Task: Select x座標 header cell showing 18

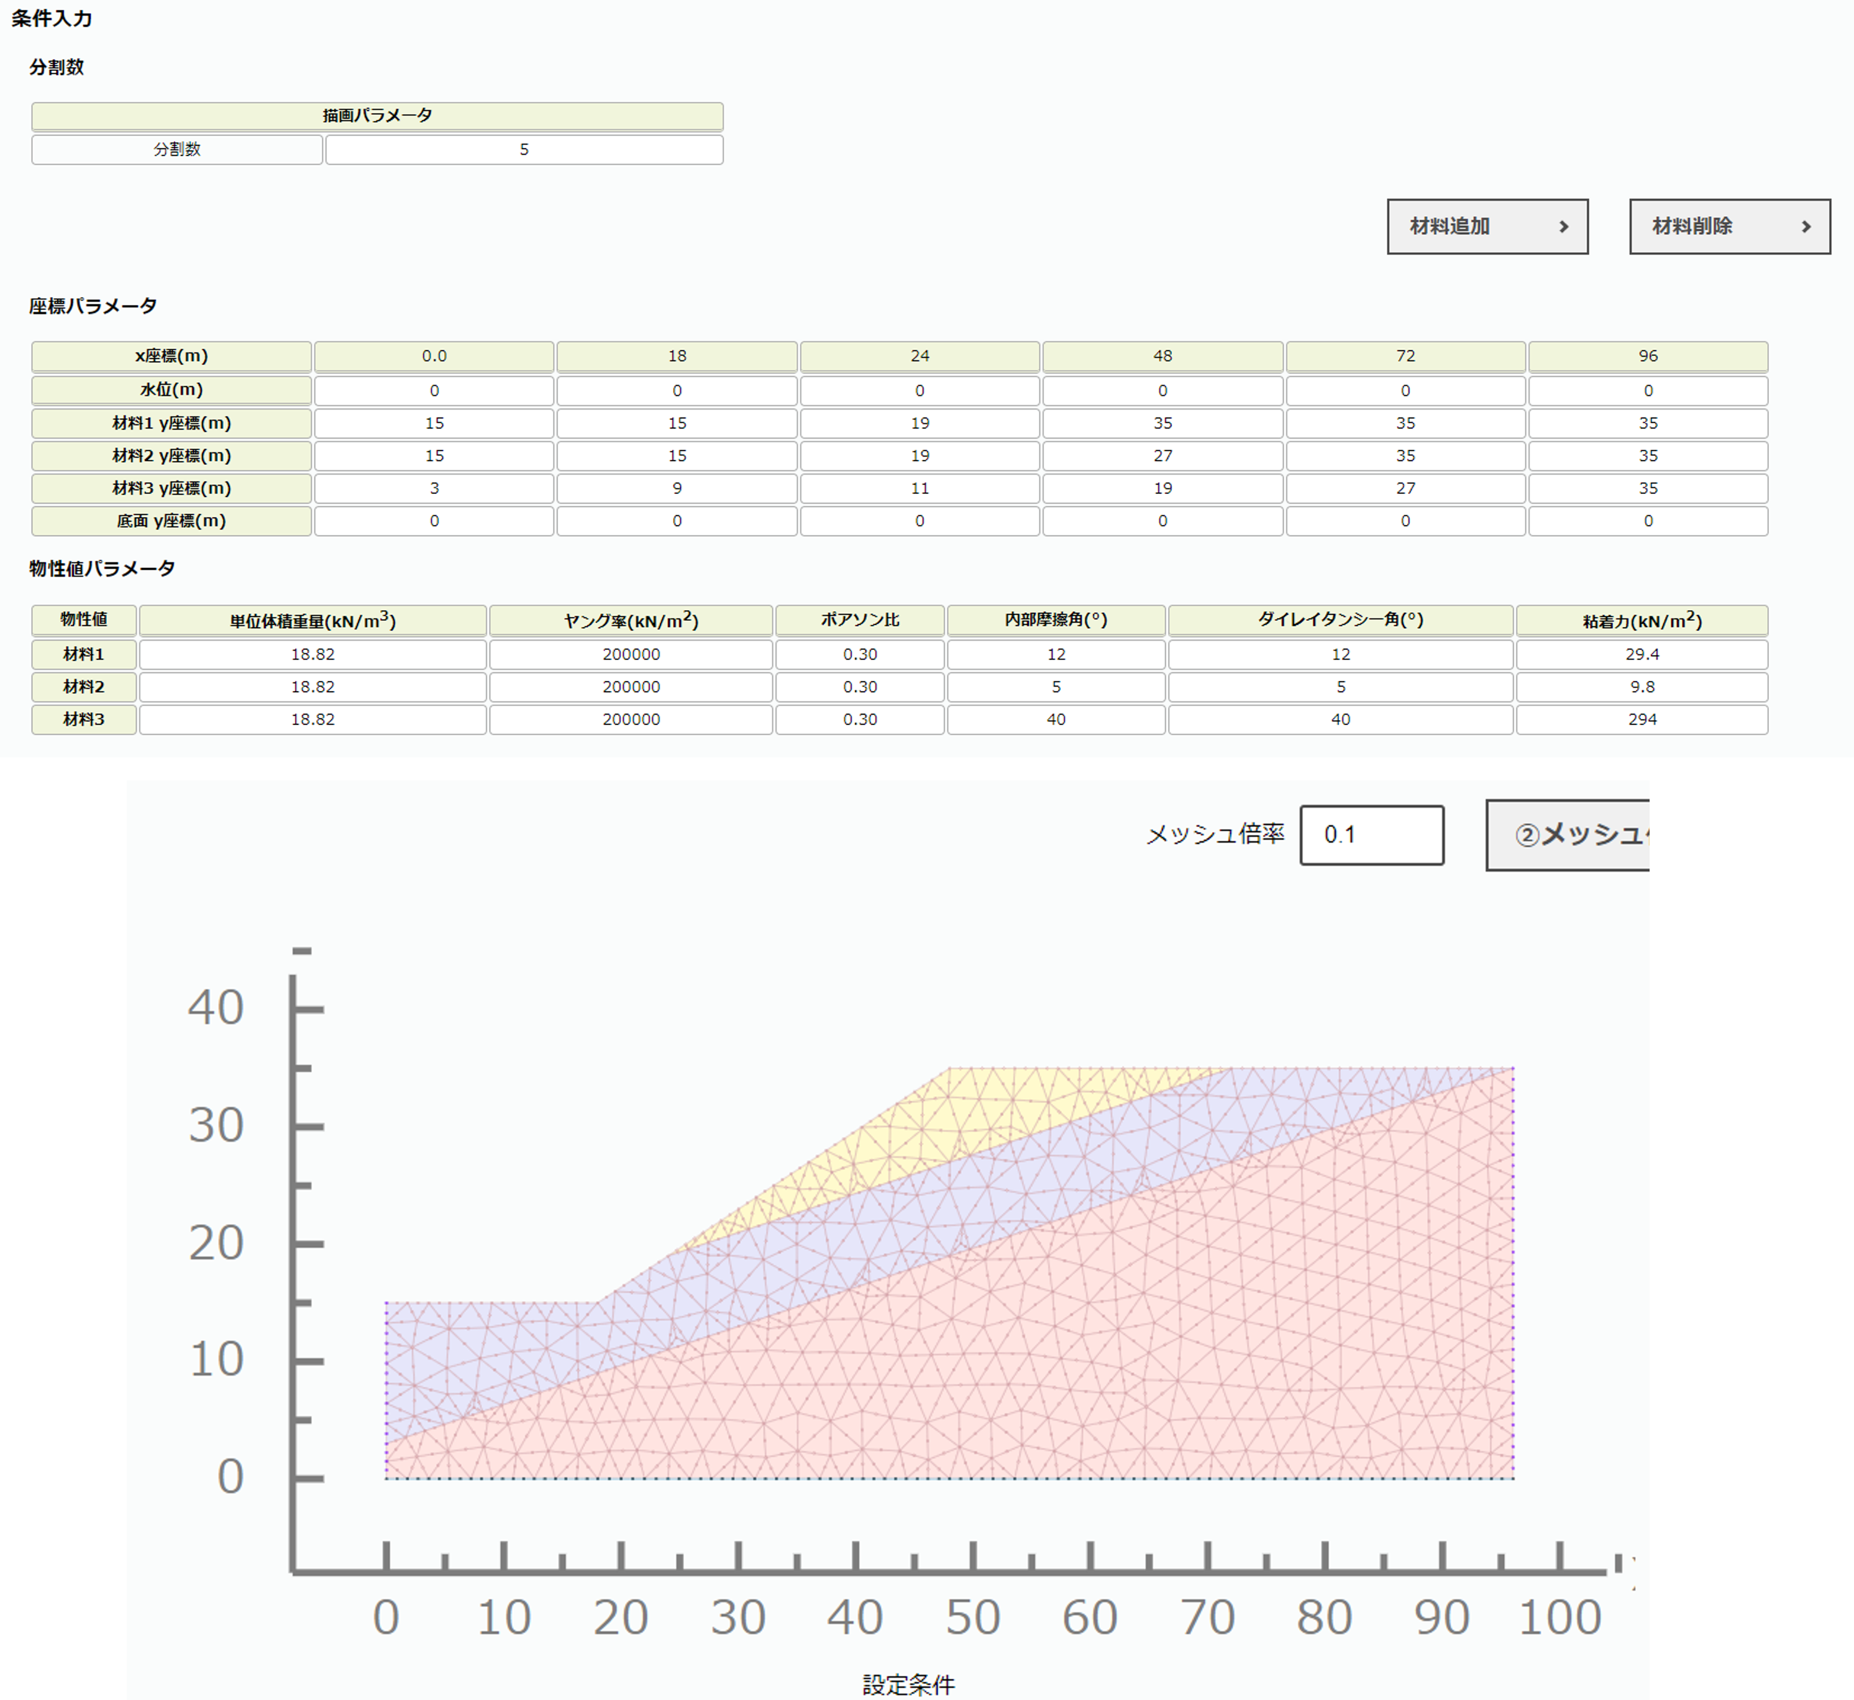Action: (677, 356)
